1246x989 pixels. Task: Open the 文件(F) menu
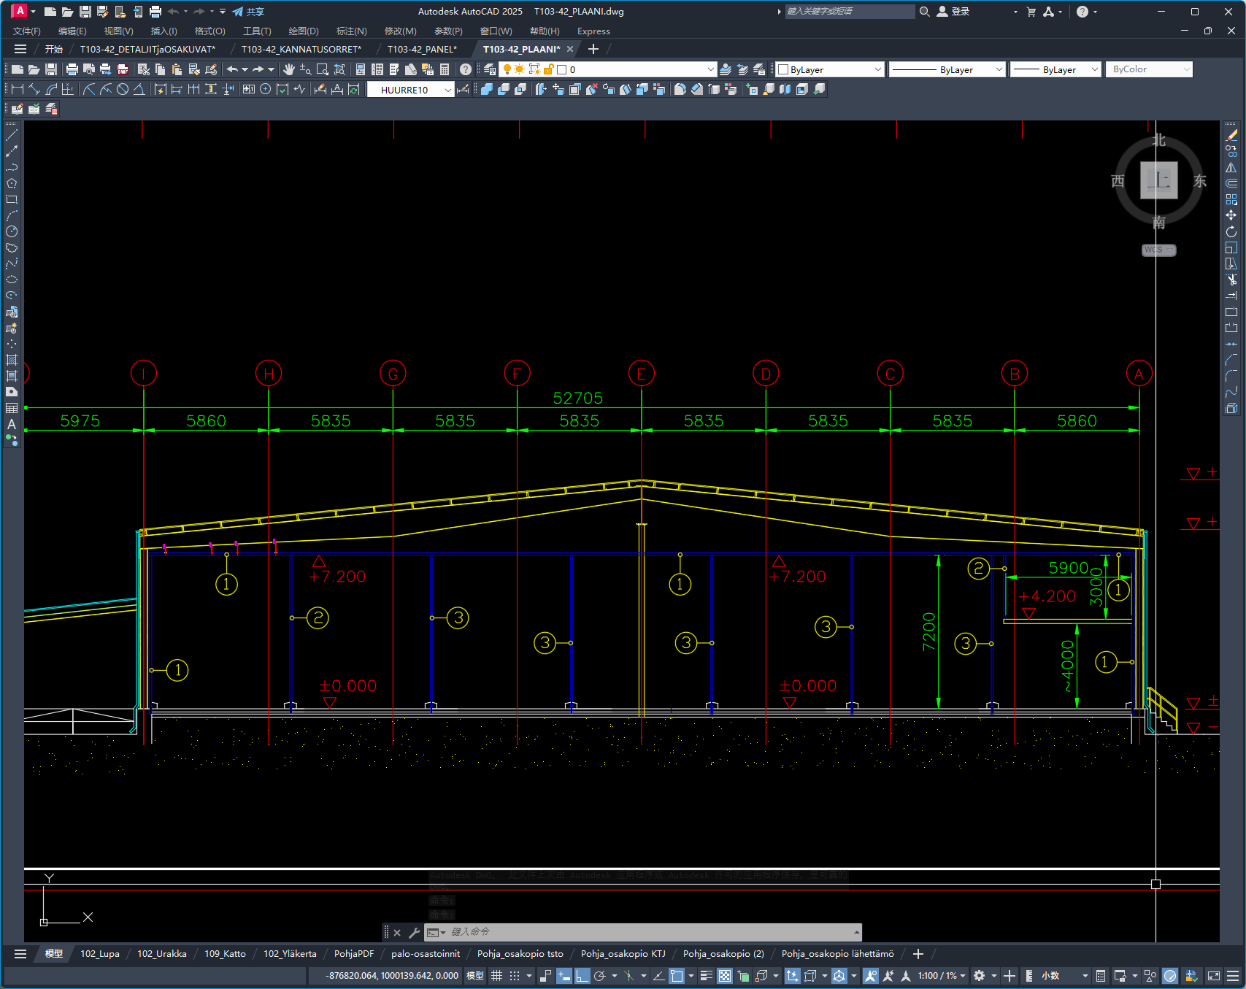click(27, 31)
